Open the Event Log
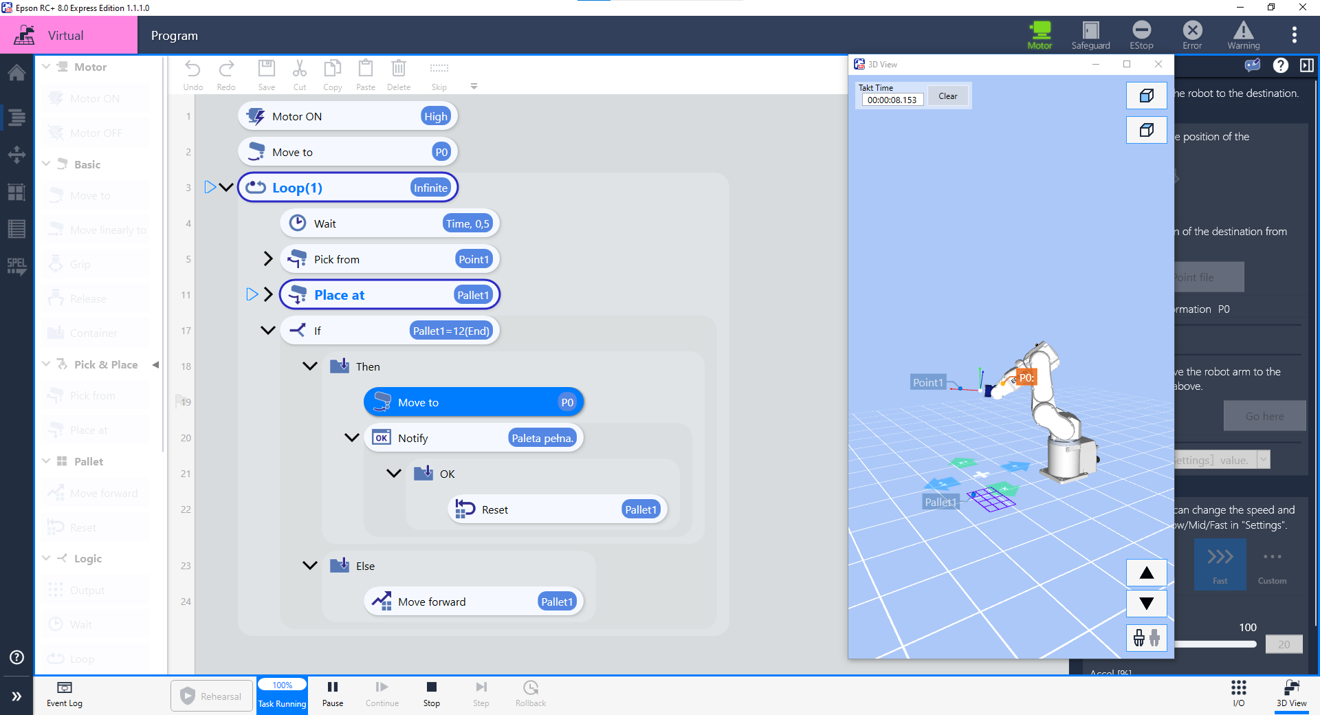The height and width of the screenshot is (715, 1320). (65, 694)
